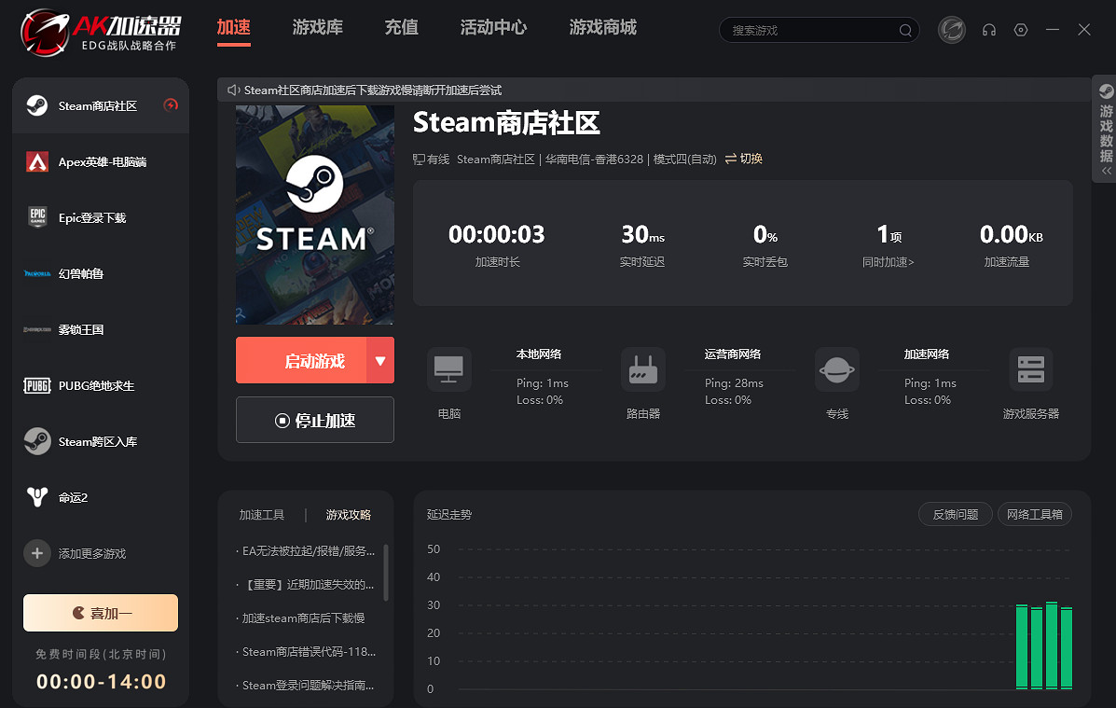The height and width of the screenshot is (708, 1116).
Task: Open the headset customer service icon
Action: click(988, 30)
